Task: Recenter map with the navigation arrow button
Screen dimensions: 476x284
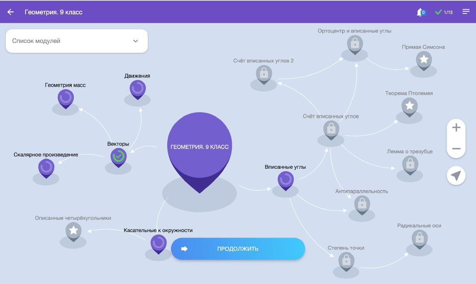Action: click(456, 175)
